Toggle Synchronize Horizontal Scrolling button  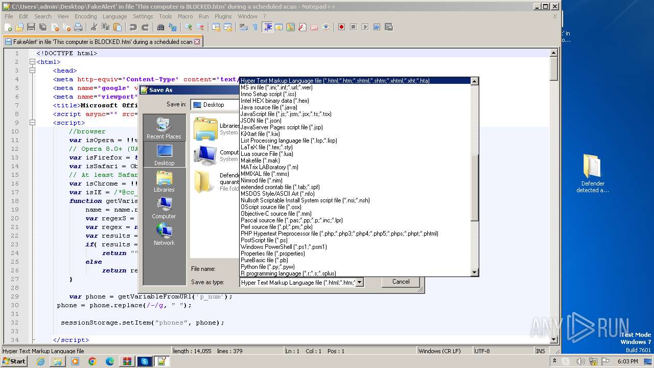228,27
